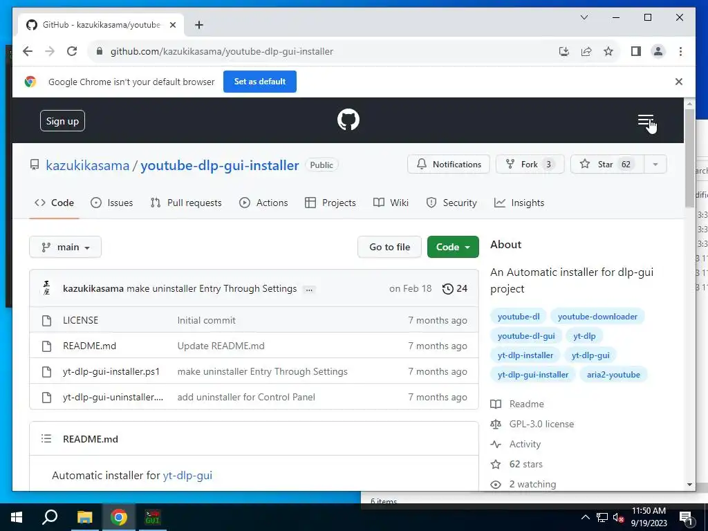708x531 pixels.
Task: Open README.md file in list
Action: 89,346
